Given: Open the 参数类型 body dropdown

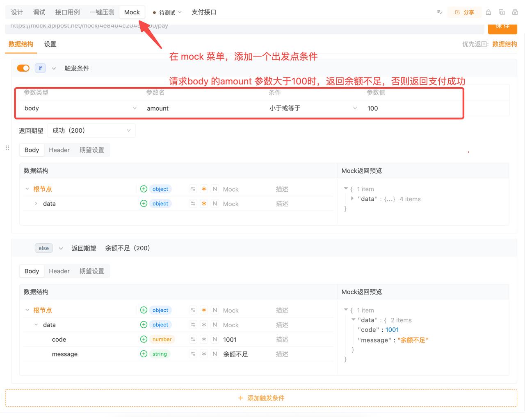Looking at the screenshot, I should pos(80,108).
